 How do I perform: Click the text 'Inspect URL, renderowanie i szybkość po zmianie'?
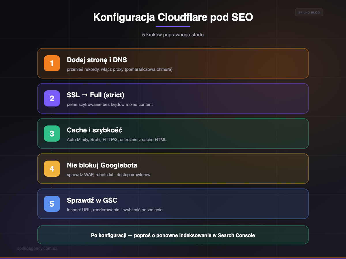[115, 210]
